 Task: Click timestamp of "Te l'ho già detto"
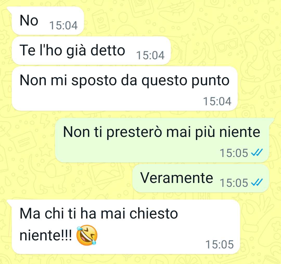pyautogui.click(x=150, y=55)
